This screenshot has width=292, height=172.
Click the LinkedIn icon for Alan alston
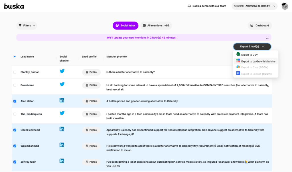click(62, 100)
